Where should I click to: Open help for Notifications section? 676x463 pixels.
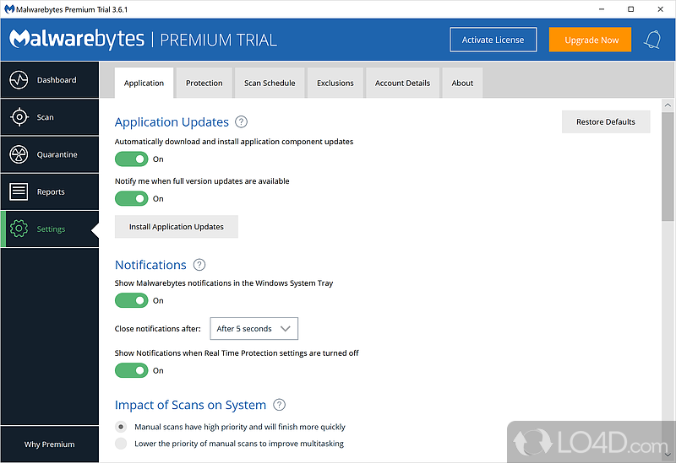199,265
